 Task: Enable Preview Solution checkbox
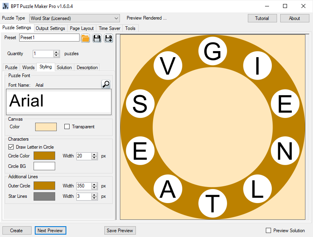point(269,231)
